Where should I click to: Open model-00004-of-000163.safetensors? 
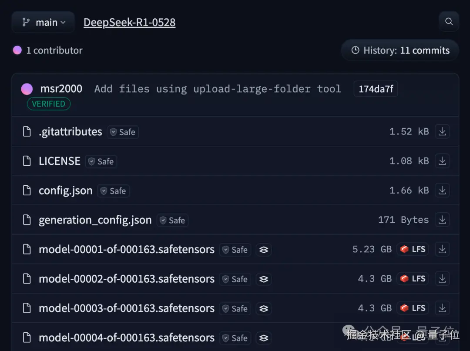pos(127,338)
